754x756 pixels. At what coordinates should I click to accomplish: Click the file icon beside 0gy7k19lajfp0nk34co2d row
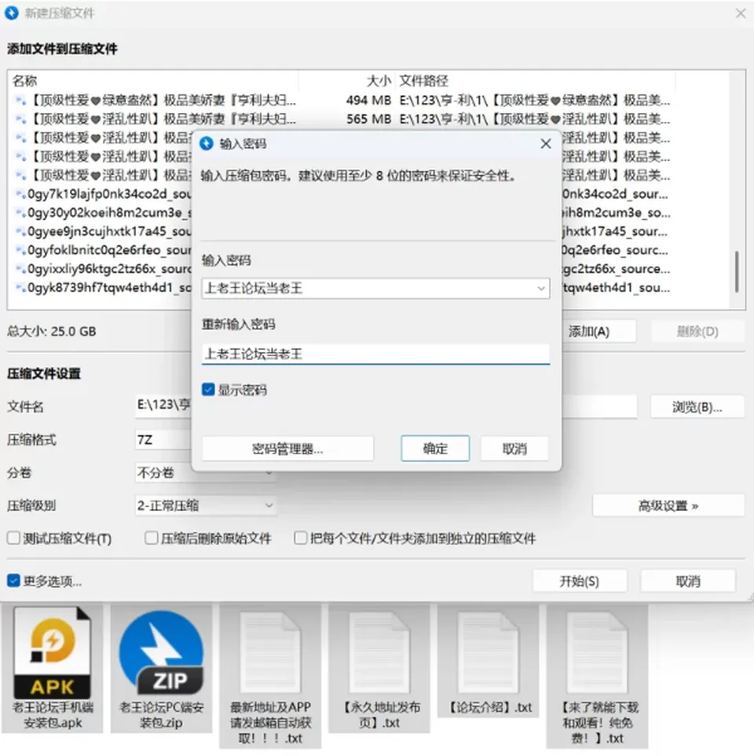coord(20,194)
